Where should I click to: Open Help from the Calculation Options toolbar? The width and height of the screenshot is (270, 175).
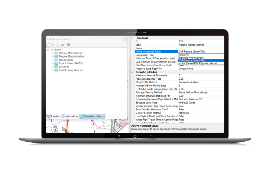(x=68, y=45)
